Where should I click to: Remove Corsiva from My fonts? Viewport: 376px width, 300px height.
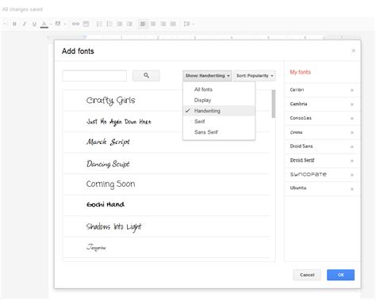[352, 132]
